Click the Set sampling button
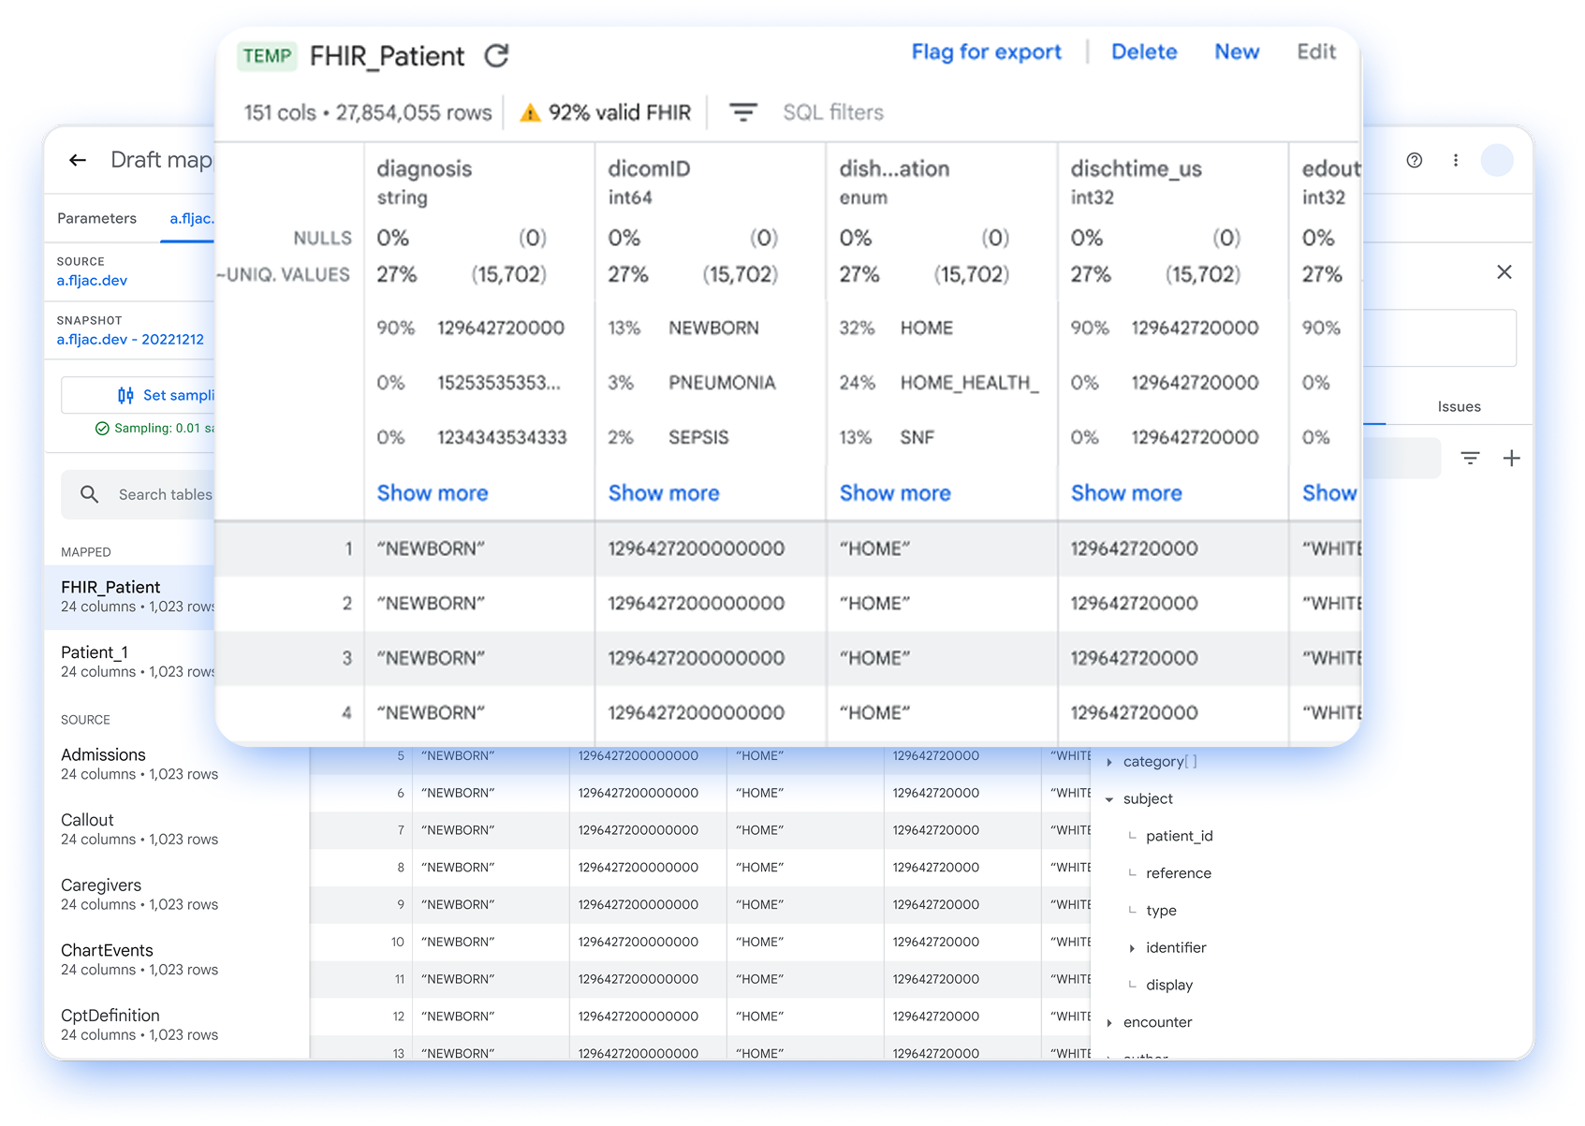 tap(139, 395)
